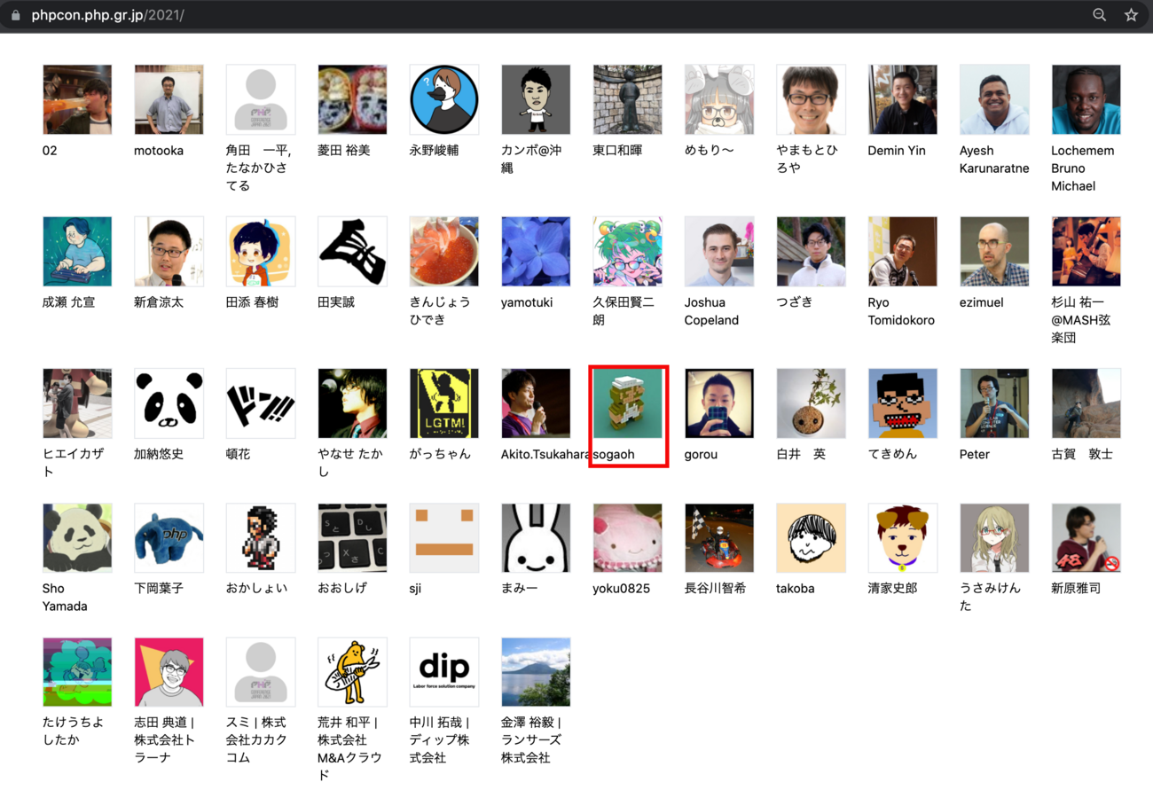This screenshot has height=790, width=1153.
Task: Click gorou's mirror selfie photo
Action: 719,403
